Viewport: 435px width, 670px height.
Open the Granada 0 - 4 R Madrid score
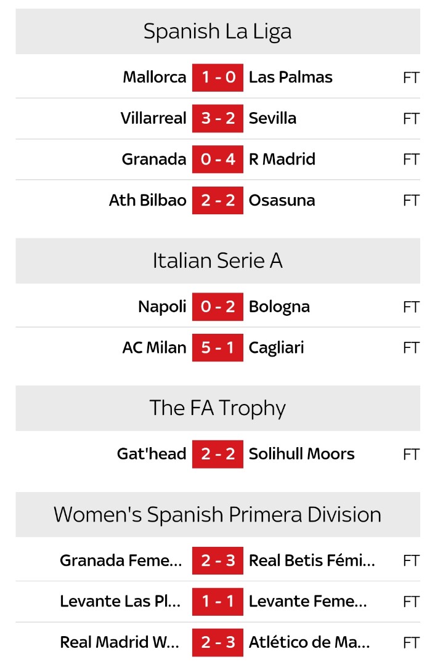coord(218,159)
